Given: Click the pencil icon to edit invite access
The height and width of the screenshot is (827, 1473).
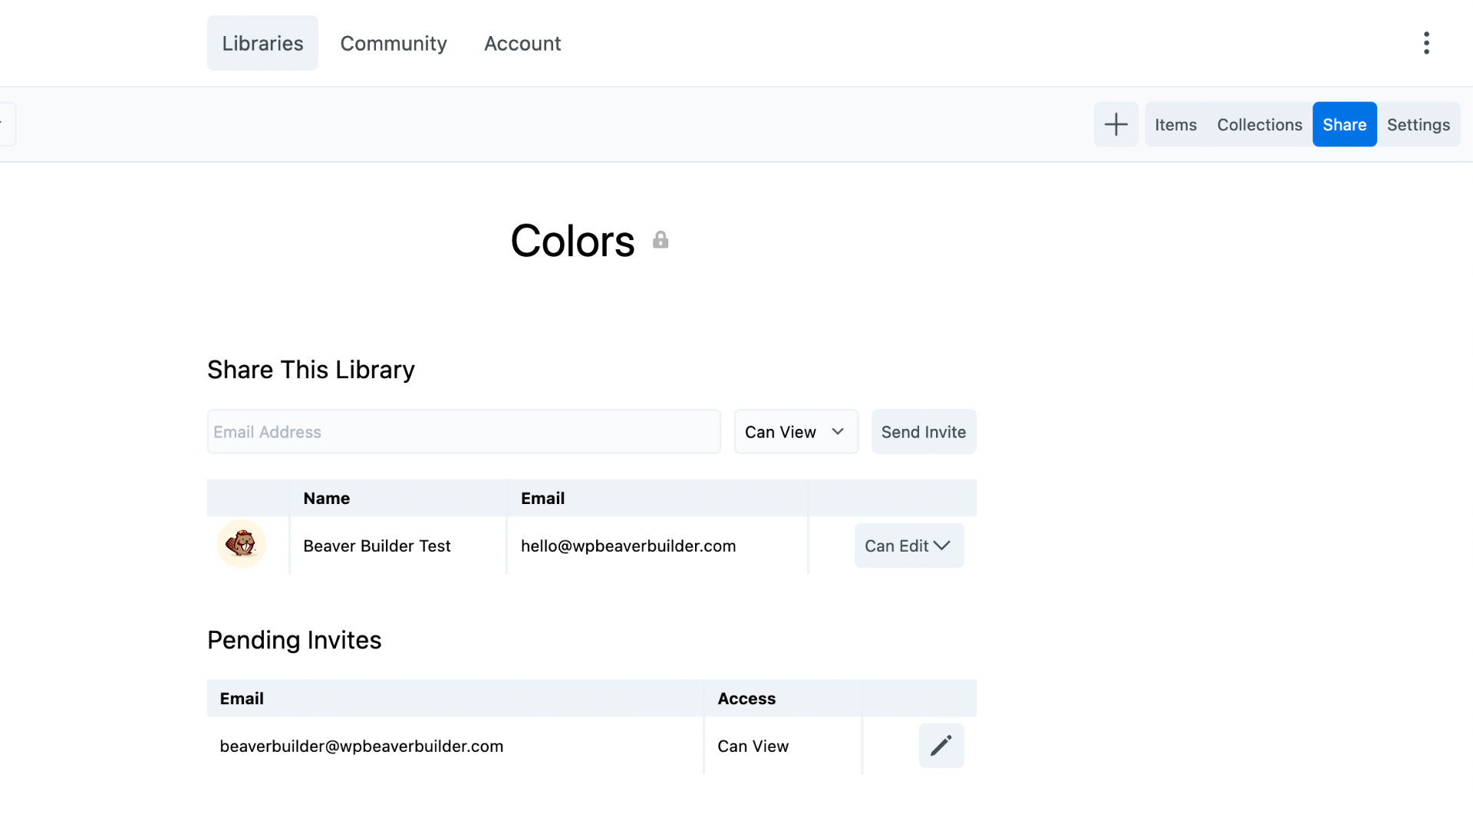Looking at the screenshot, I should [x=941, y=745].
